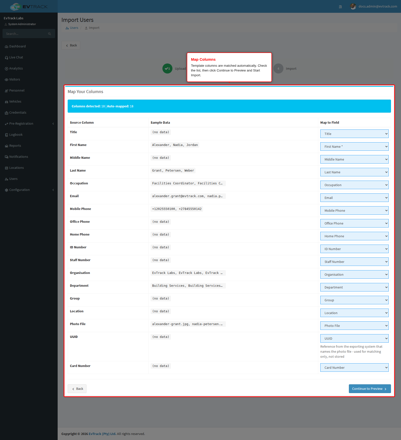Open the Title field mapping dropdown

click(x=354, y=134)
